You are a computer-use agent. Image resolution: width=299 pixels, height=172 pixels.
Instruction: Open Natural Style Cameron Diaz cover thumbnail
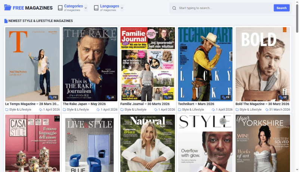point(148,143)
